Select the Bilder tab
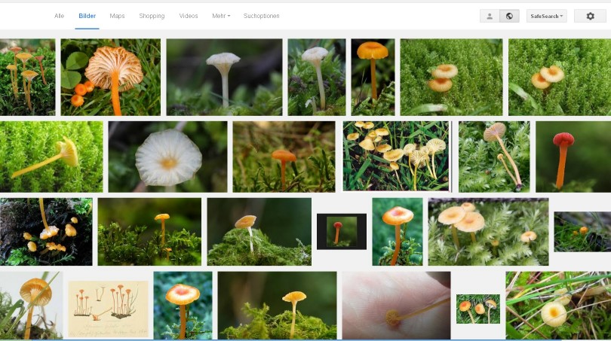This screenshot has height=341, width=611. (88, 16)
